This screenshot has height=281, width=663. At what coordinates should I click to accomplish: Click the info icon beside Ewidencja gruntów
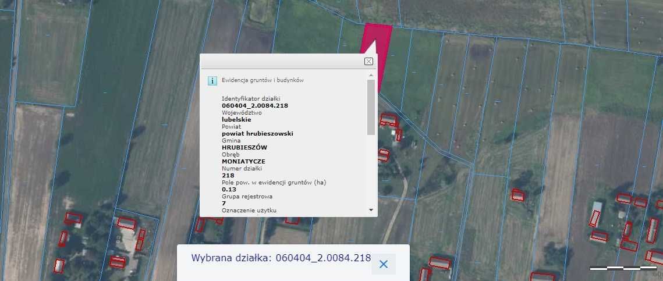tap(212, 81)
